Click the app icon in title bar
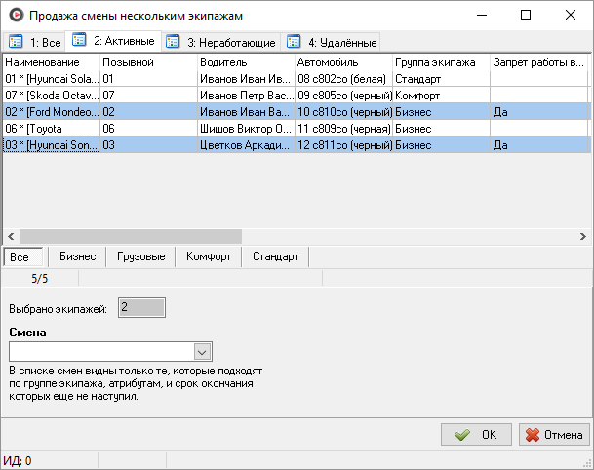Screen dimensions: 594x470 [14, 16]
